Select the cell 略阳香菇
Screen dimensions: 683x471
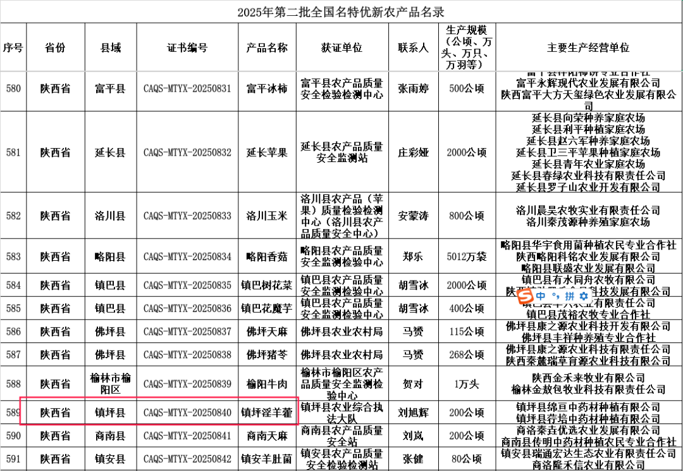(x=267, y=256)
